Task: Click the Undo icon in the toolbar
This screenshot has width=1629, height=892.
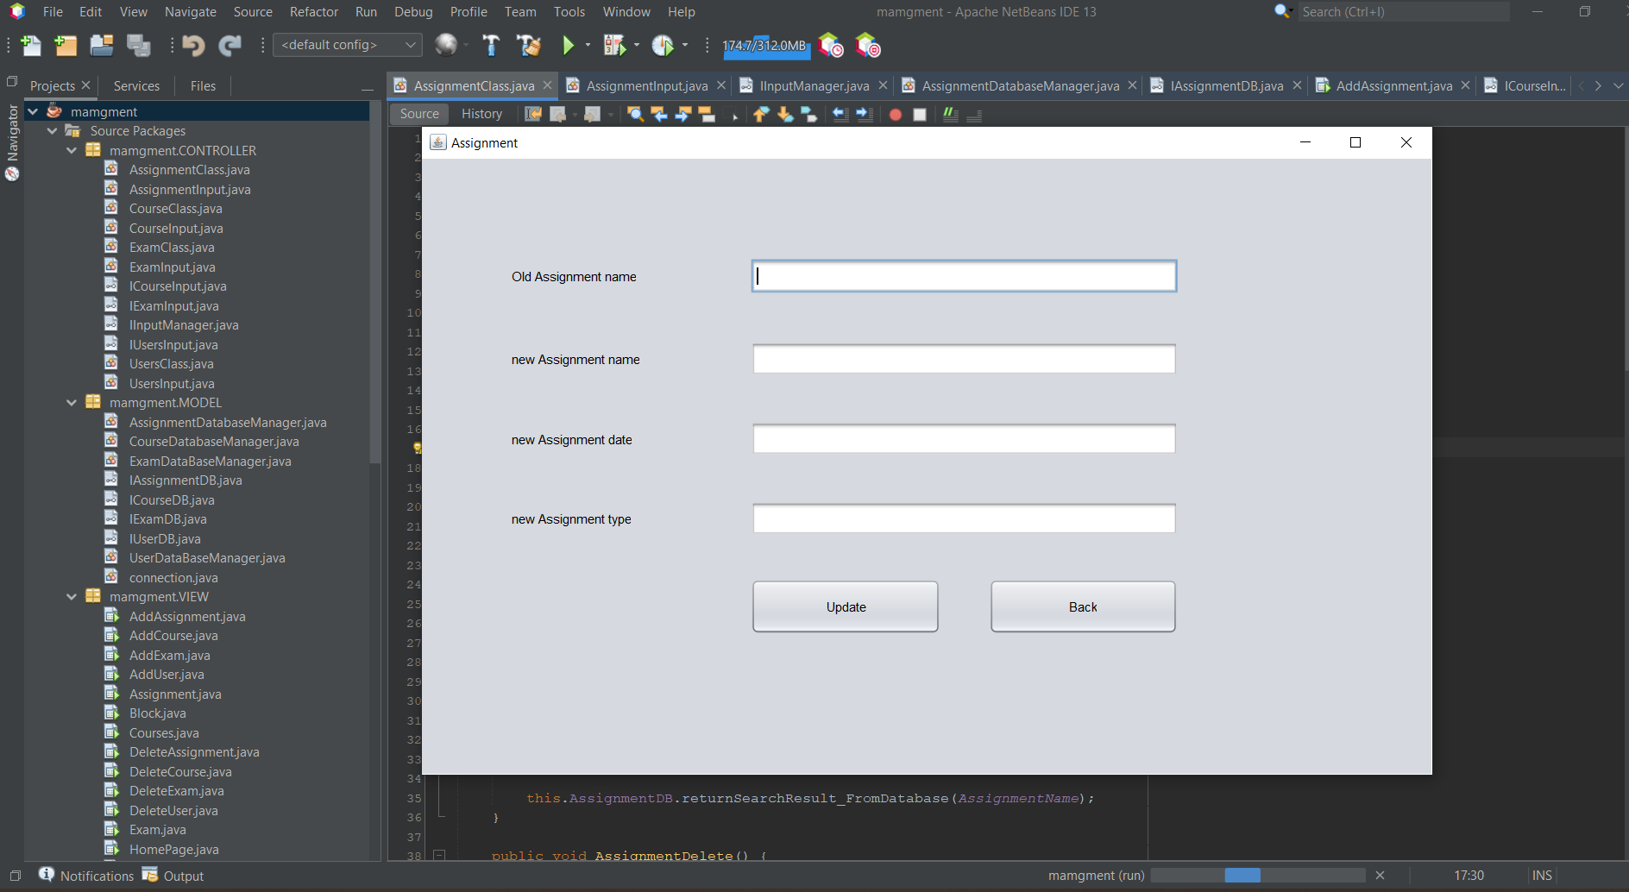Action: [x=193, y=45]
